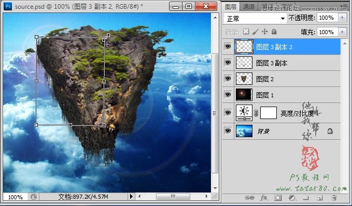This screenshot has height=206, width=352.
Task: Create a new layer icon
Action: click(x=320, y=198)
